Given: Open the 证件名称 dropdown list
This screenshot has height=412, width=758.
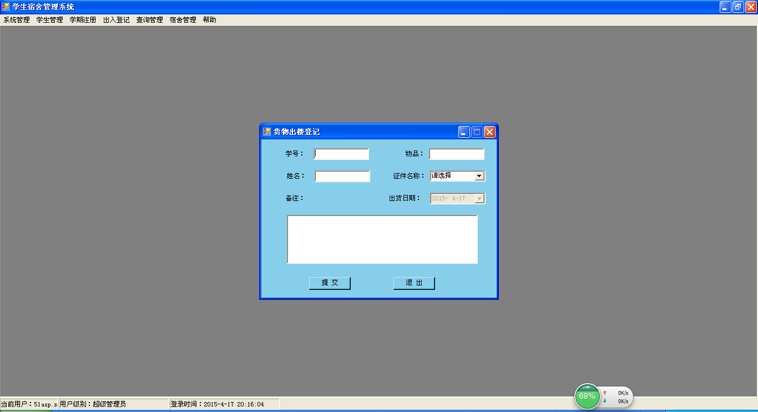Looking at the screenshot, I should click(479, 176).
